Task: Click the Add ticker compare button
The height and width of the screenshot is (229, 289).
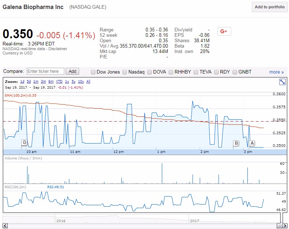Action: click(x=73, y=71)
